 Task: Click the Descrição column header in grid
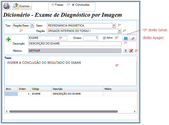click(x=77, y=89)
